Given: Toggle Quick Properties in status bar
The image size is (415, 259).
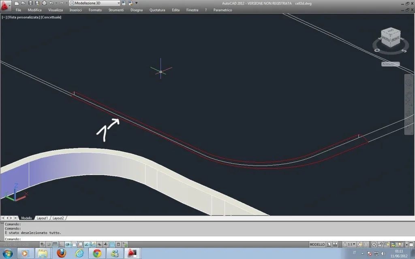Looking at the screenshot, I should (x=118, y=244).
